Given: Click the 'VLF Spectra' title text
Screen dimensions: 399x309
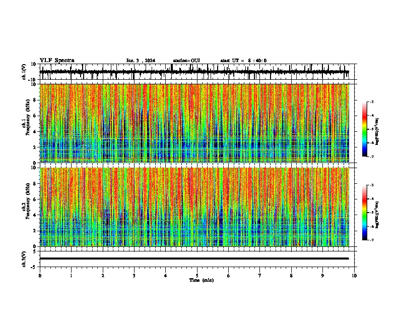Looking at the screenshot, I should pyautogui.click(x=57, y=61).
